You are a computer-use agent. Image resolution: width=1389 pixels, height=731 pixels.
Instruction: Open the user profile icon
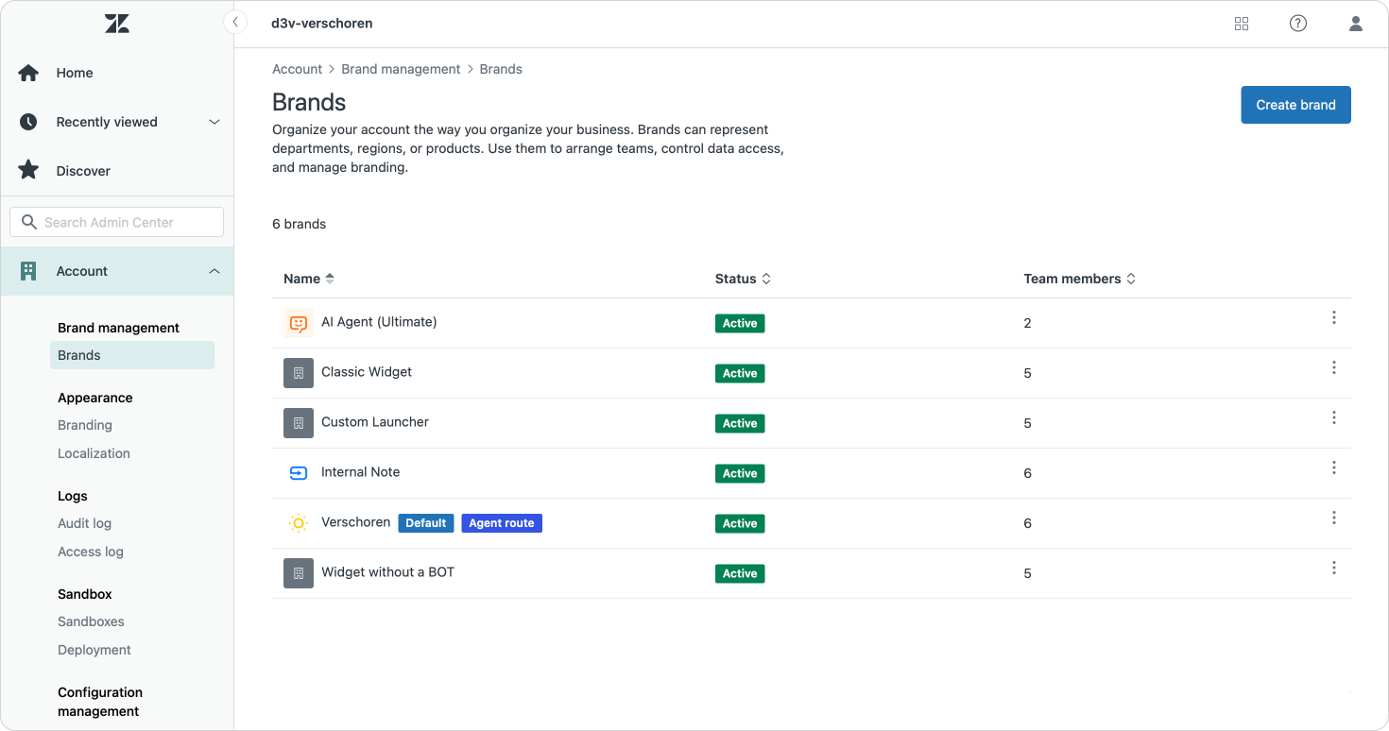[x=1356, y=24]
